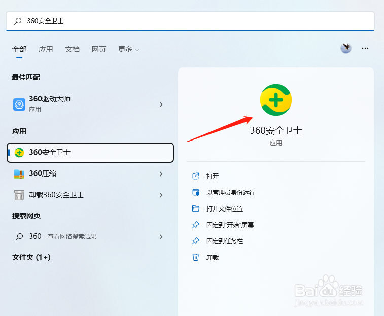Click the user avatar picture
Image resolution: width=384 pixels, height=316 pixels.
[x=346, y=48]
